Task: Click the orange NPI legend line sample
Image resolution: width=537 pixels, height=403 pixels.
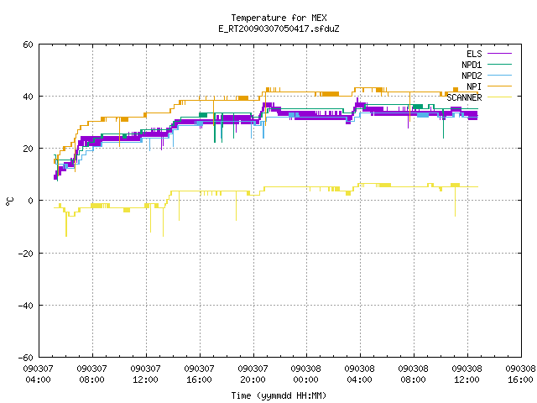Action: tap(499, 86)
